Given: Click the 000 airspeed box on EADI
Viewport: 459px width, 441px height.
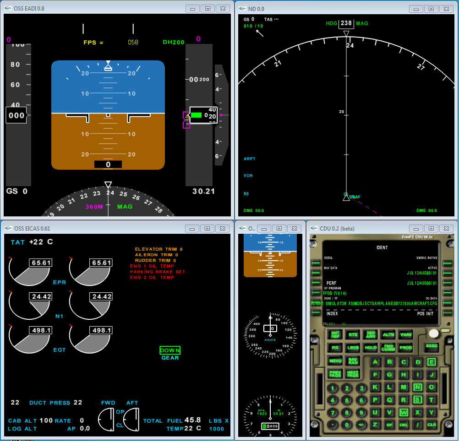Looking at the screenshot, I should click(x=16, y=115).
